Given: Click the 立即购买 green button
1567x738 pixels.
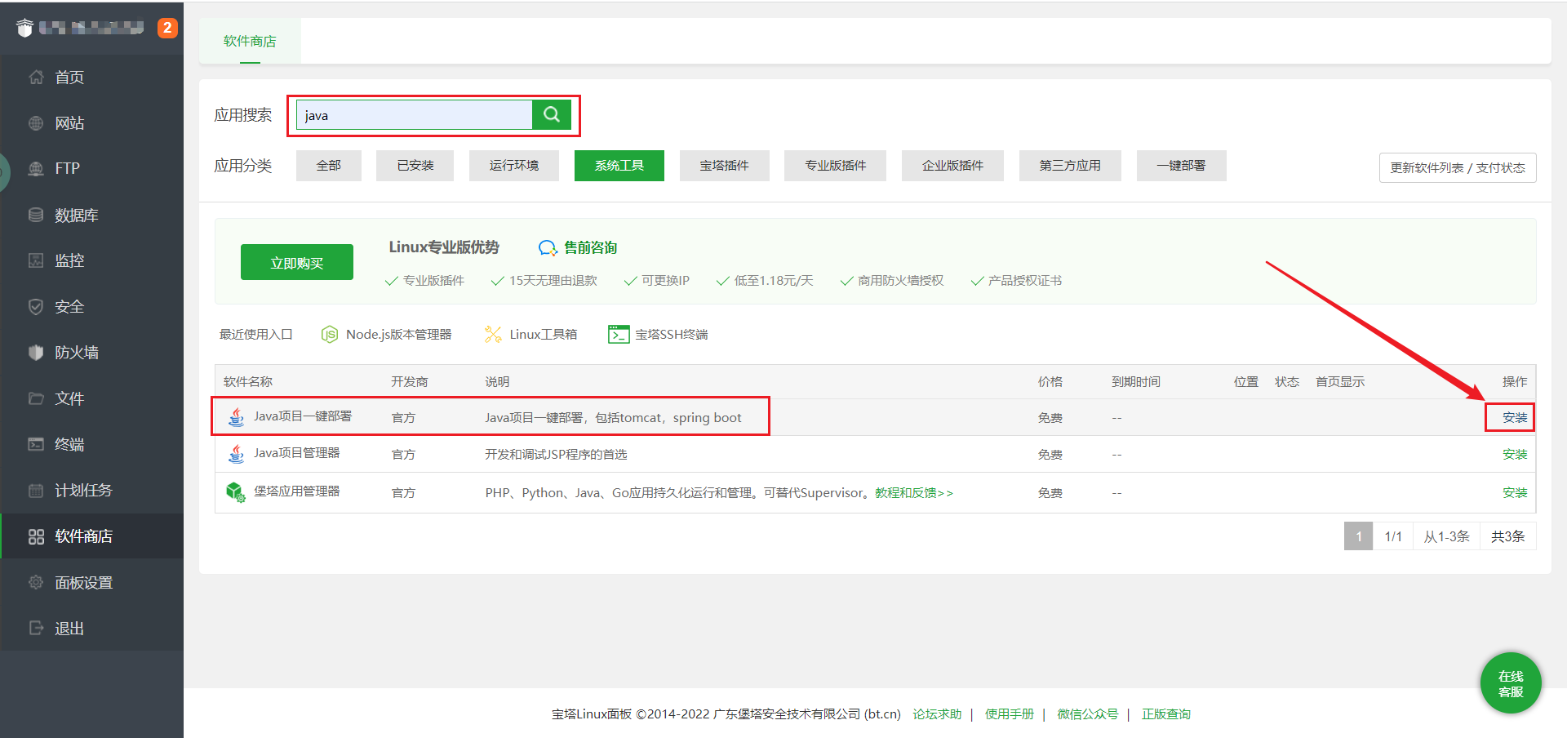Looking at the screenshot, I should pyautogui.click(x=297, y=262).
